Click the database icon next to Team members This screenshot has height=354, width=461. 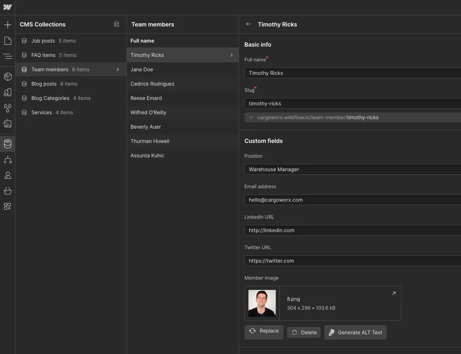point(24,69)
